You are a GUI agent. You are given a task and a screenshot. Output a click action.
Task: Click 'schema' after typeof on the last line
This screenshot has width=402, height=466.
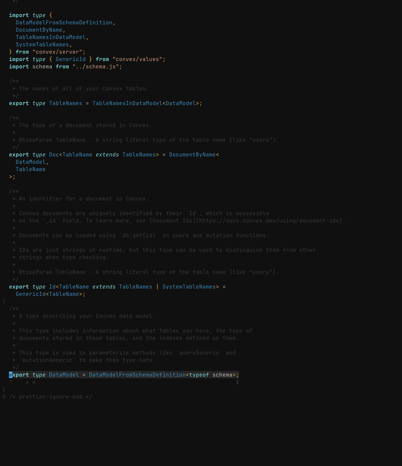223,375
